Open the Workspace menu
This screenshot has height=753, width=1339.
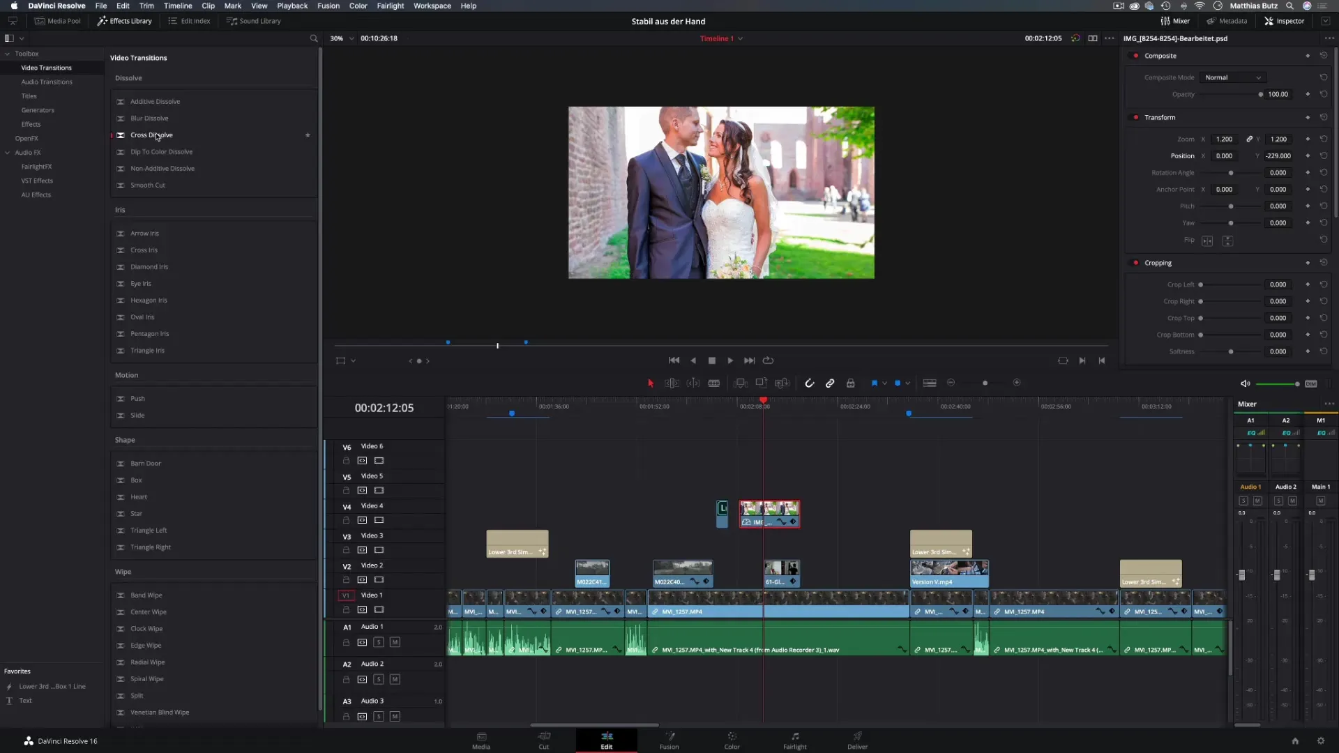432,6
